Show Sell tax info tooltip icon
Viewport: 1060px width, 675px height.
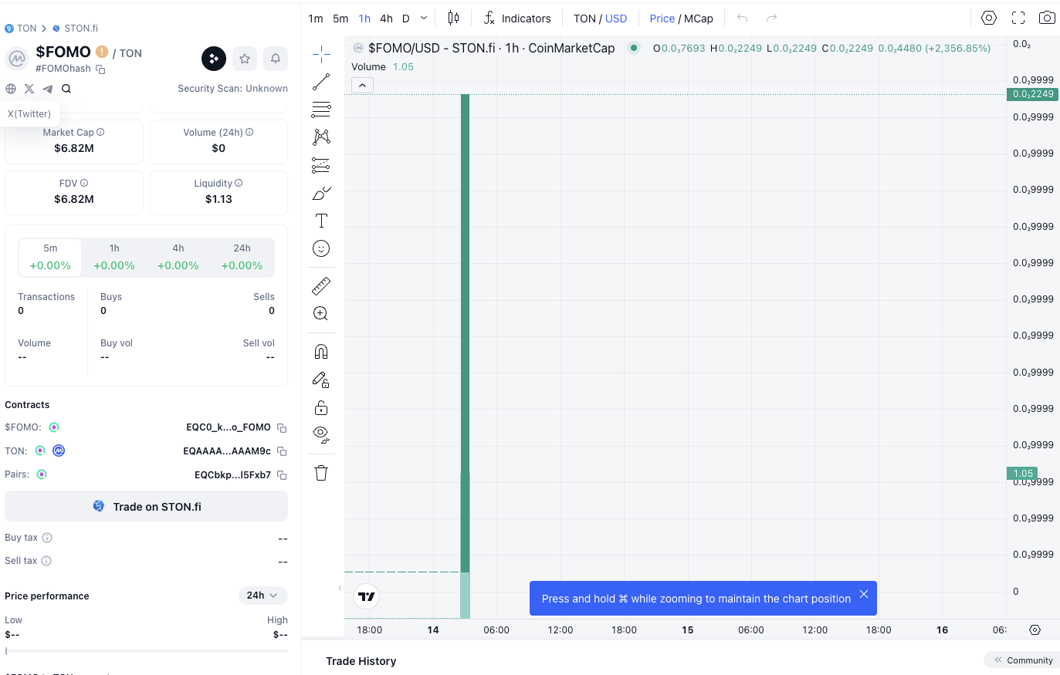[46, 561]
